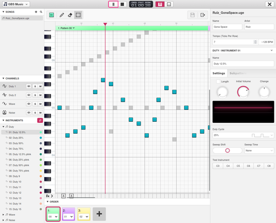Expand the Noise instrument group

3,220
